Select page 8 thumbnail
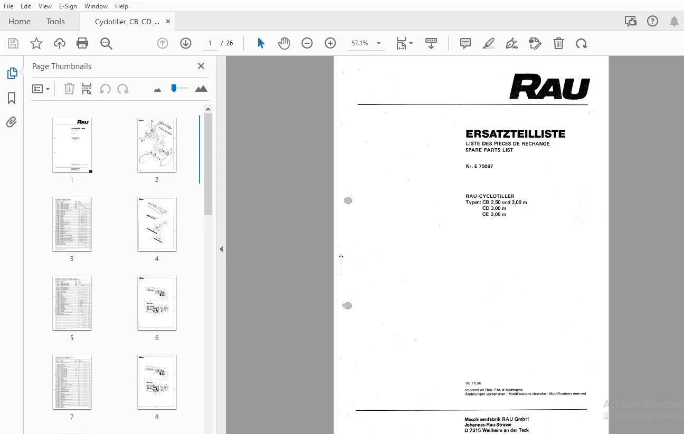 (x=157, y=382)
